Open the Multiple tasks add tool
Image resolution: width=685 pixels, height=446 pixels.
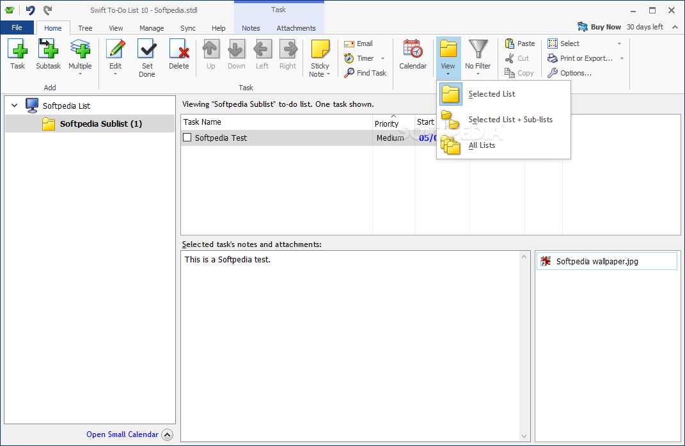coord(80,57)
